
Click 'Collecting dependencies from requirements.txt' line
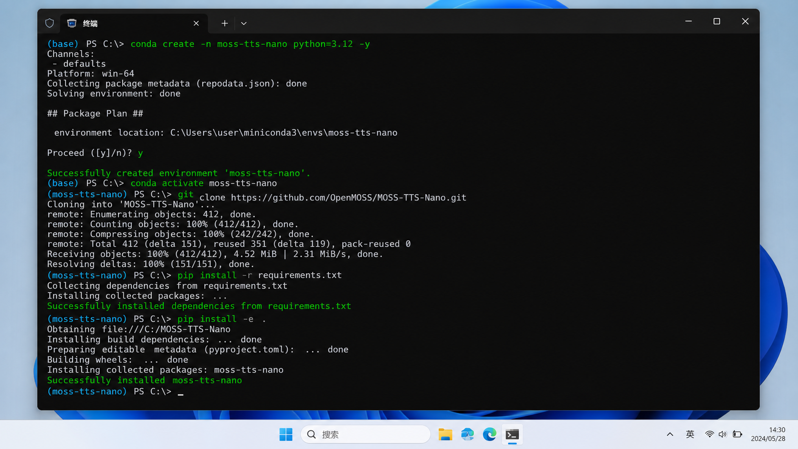(x=167, y=286)
